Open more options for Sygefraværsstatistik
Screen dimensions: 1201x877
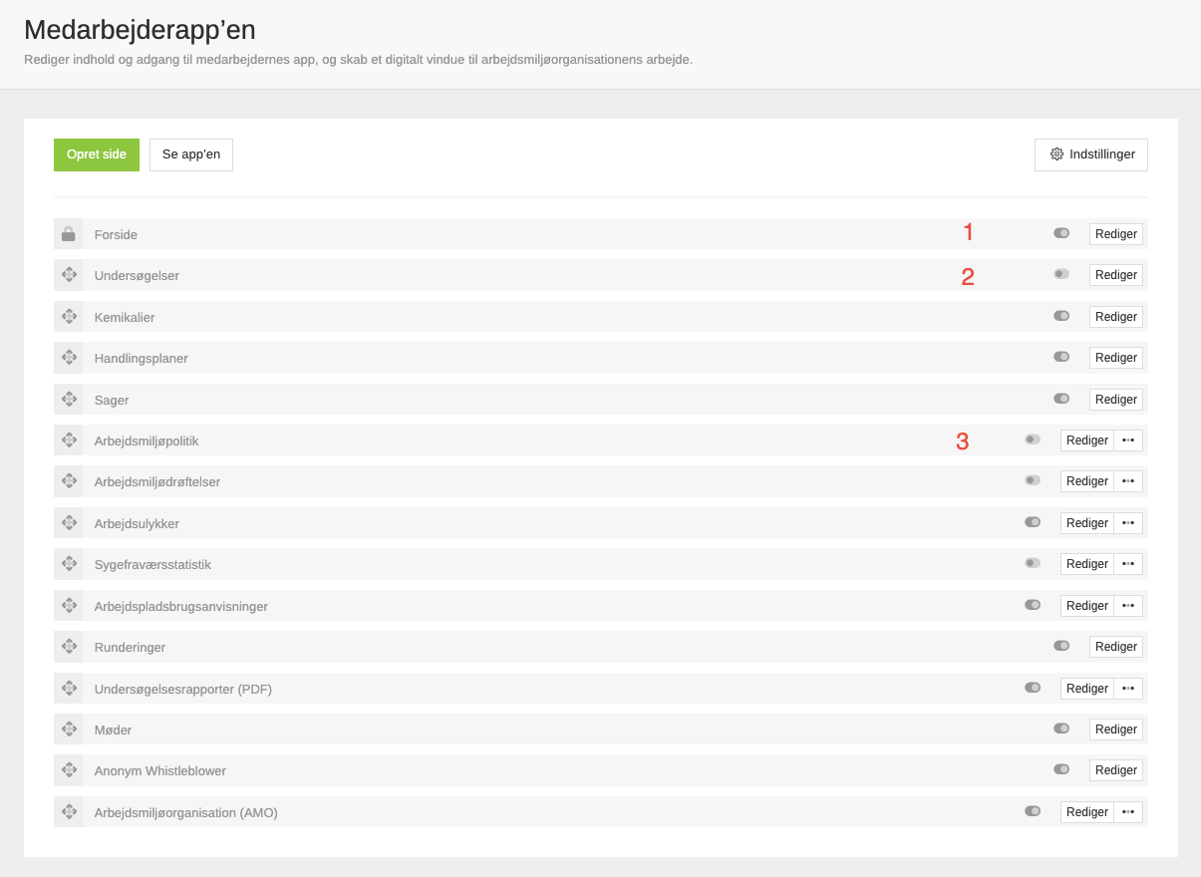1128,564
